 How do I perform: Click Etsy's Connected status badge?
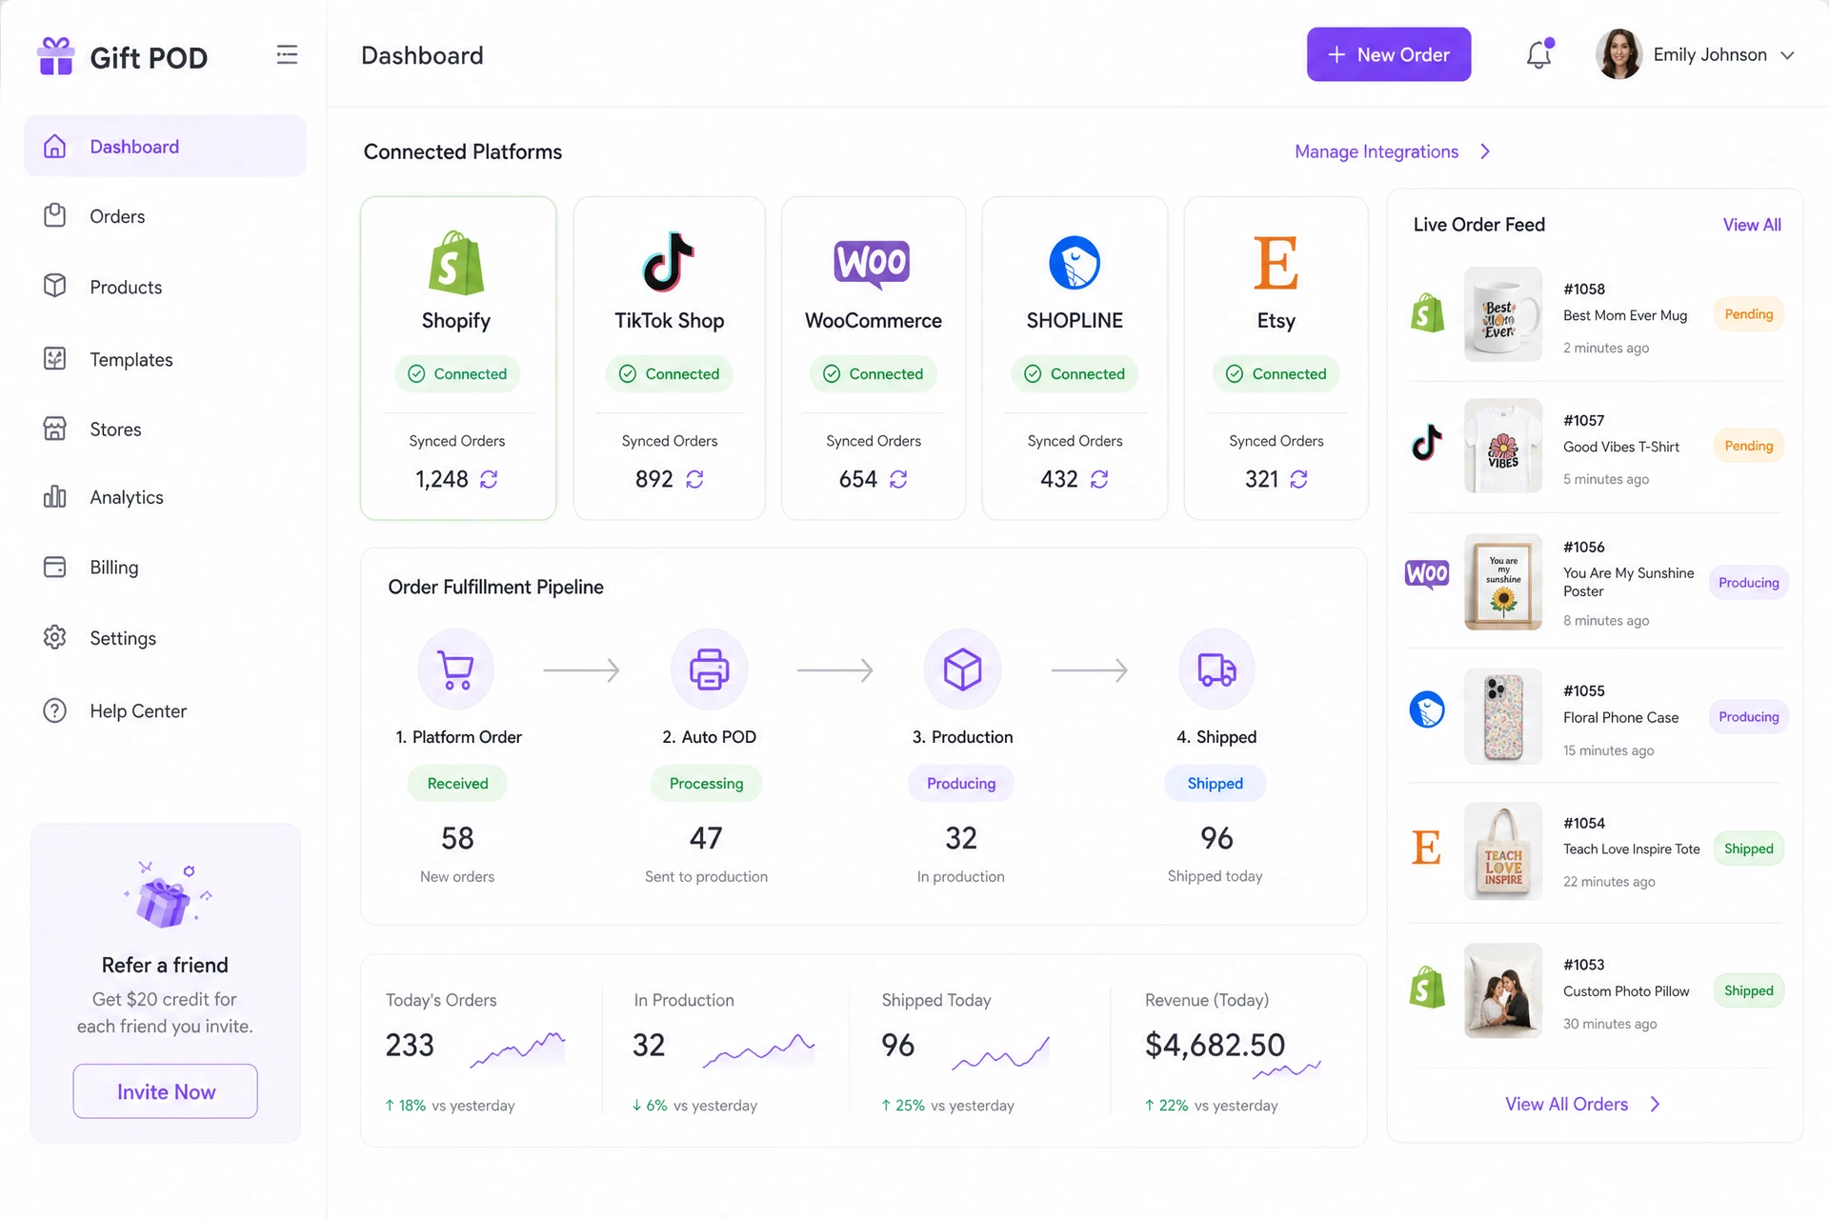(1276, 373)
